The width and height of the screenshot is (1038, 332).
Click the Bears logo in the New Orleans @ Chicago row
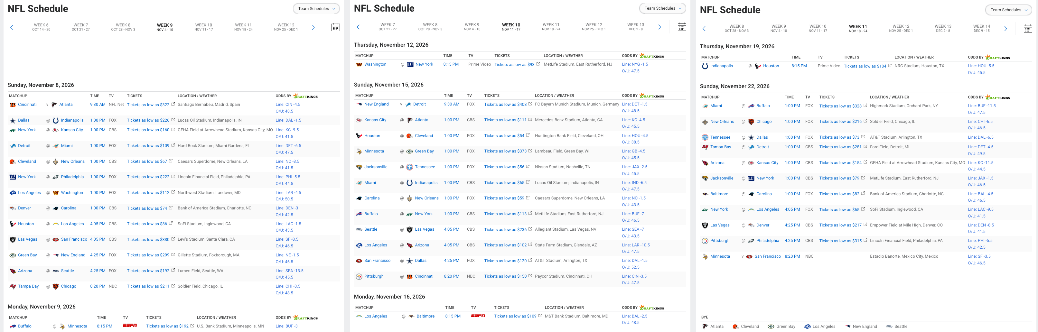(x=751, y=122)
